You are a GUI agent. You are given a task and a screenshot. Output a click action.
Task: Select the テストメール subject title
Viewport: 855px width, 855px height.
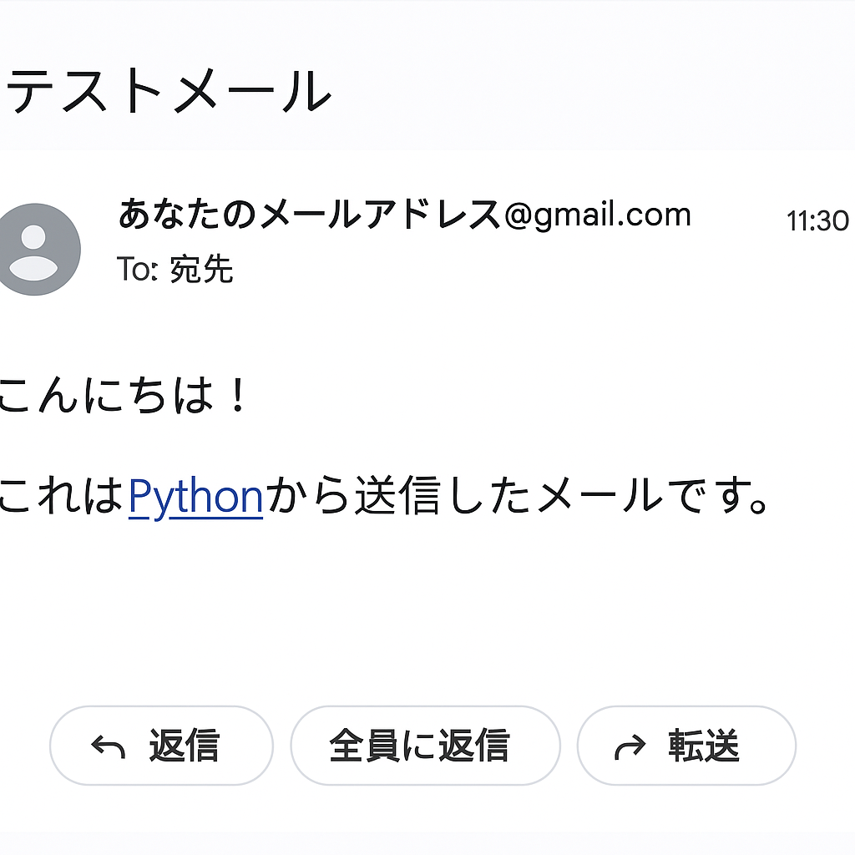pos(167,92)
